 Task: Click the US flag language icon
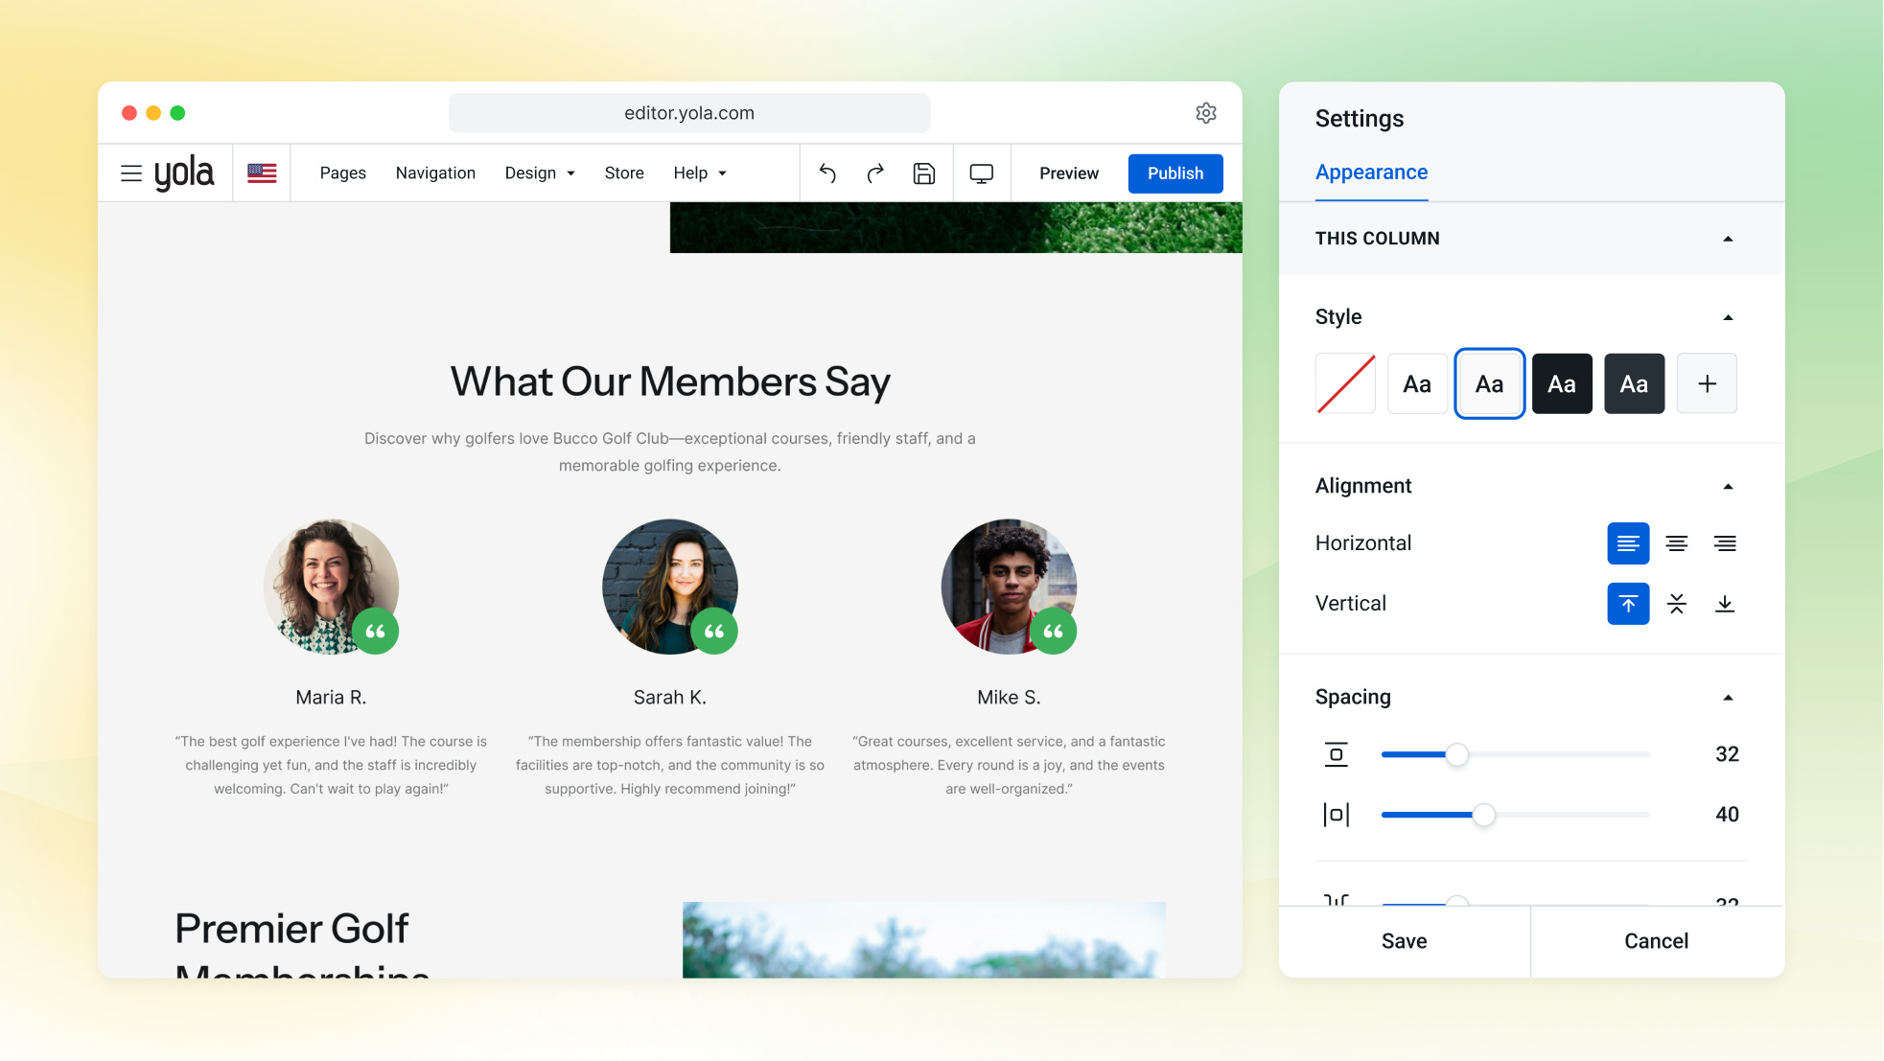(x=262, y=173)
